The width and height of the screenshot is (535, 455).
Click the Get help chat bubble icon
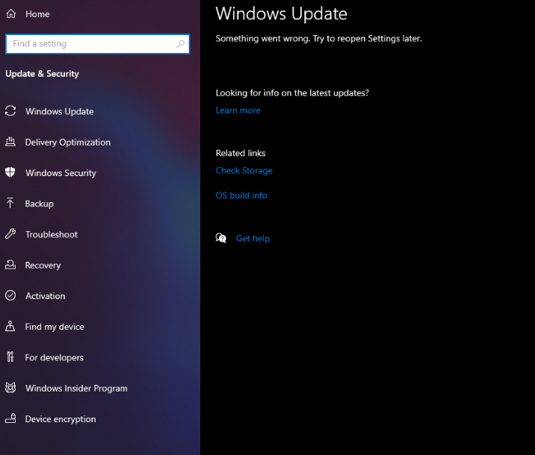coord(221,238)
